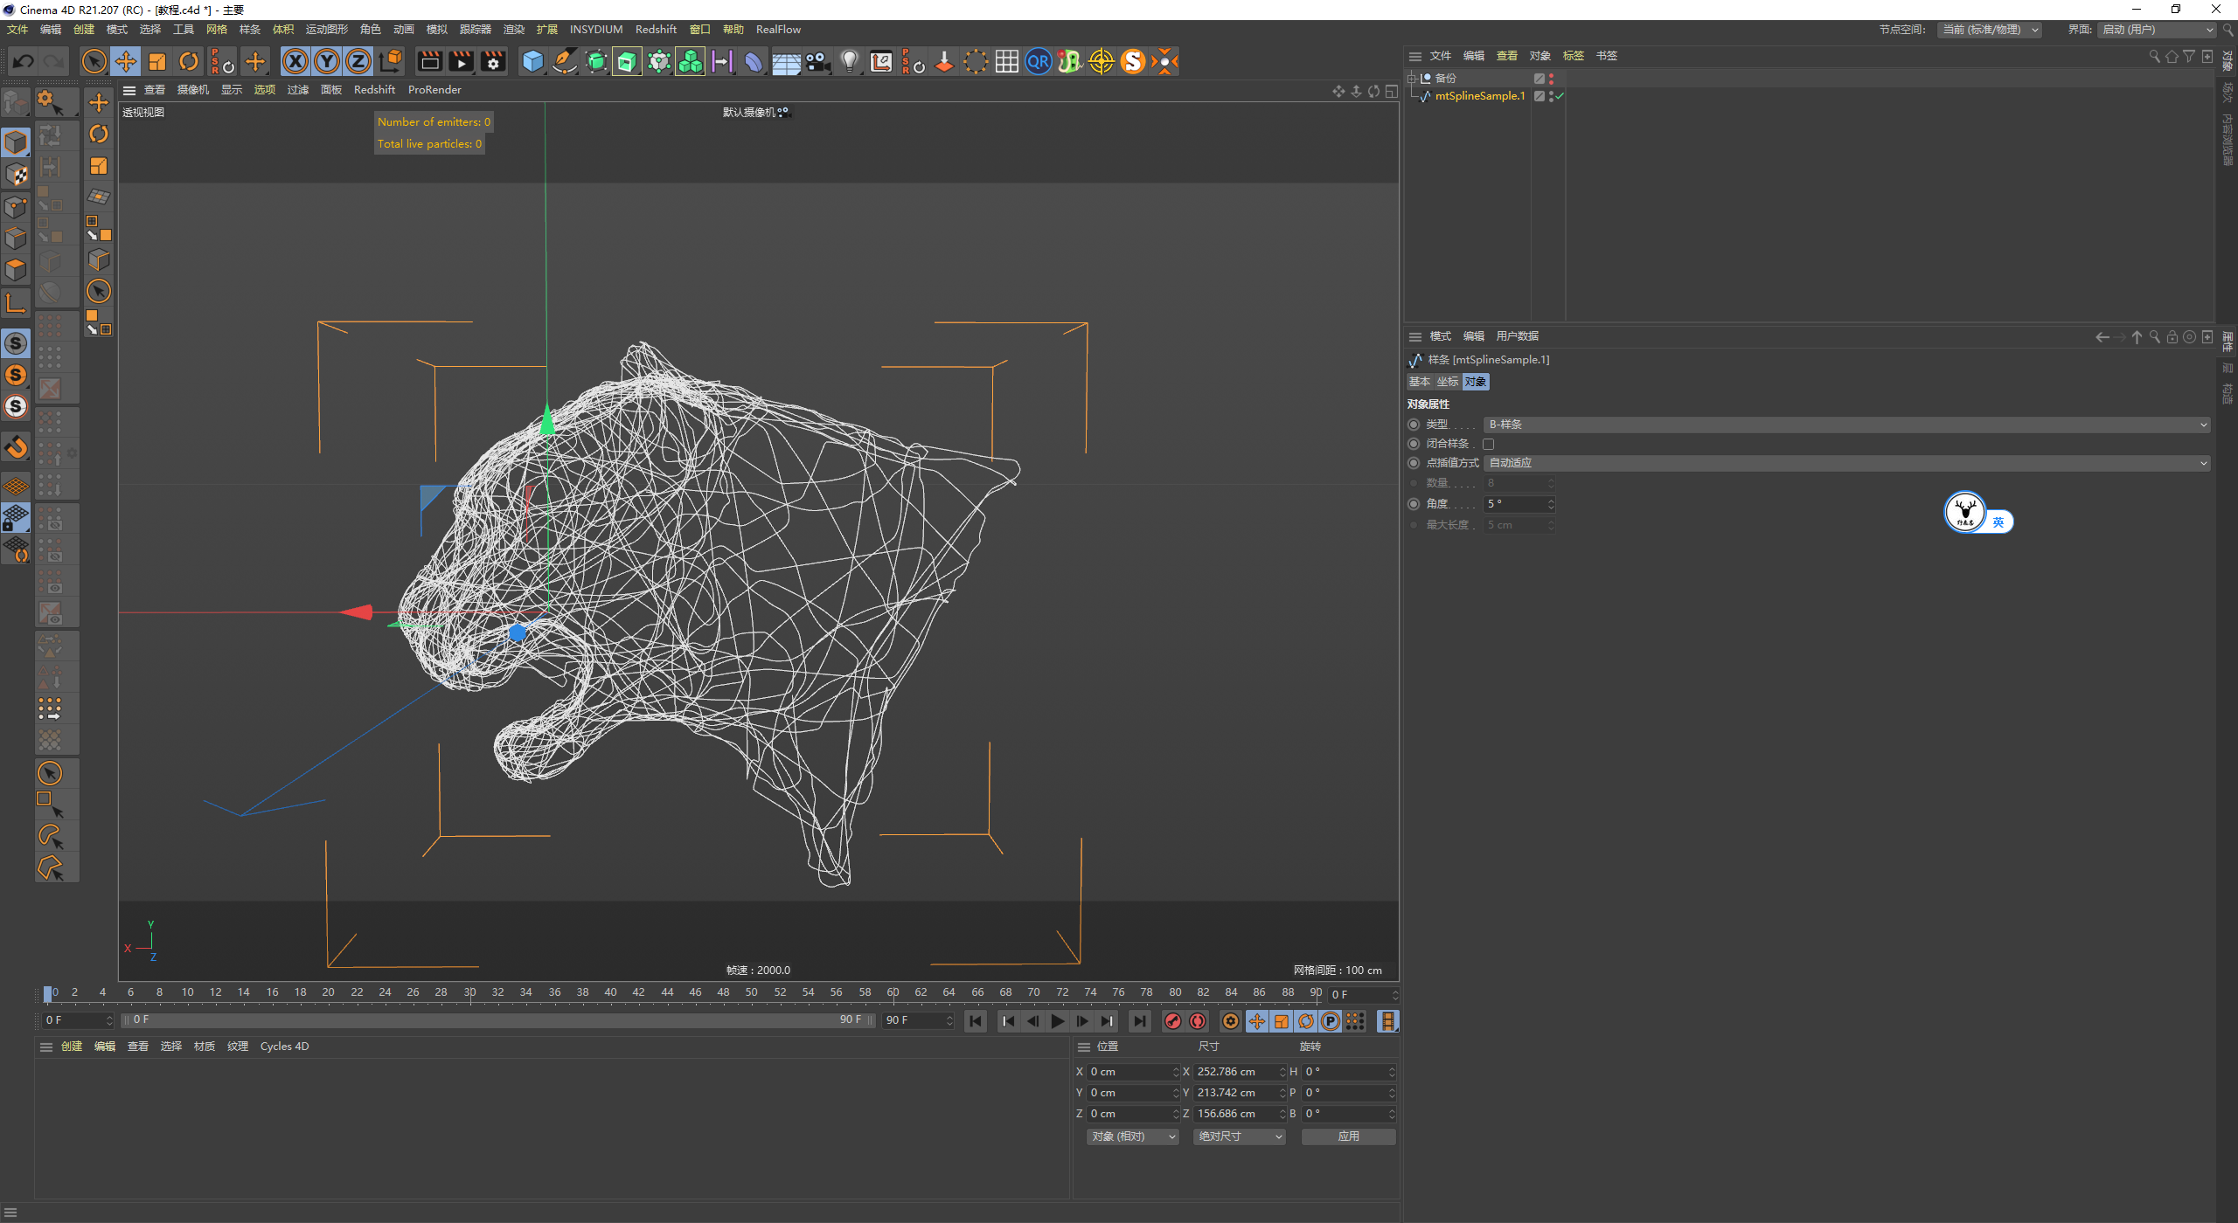Open the spline Type dropdown
Image resolution: width=2238 pixels, height=1223 pixels.
coord(1846,425)
